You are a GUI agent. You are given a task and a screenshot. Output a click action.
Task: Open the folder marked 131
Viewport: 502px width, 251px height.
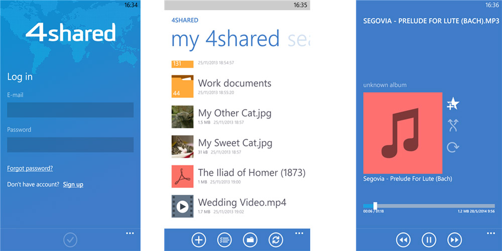(183, 64)
